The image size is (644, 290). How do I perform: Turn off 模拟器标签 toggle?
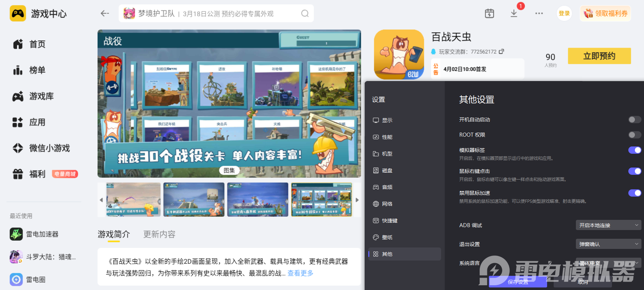(x=635, y=150)
